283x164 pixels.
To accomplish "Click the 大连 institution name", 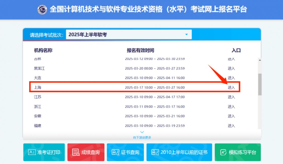I will [x=37, y=78].
